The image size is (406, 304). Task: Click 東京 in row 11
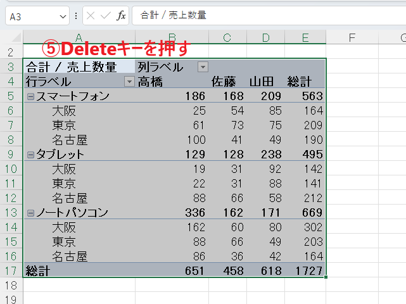64,184
